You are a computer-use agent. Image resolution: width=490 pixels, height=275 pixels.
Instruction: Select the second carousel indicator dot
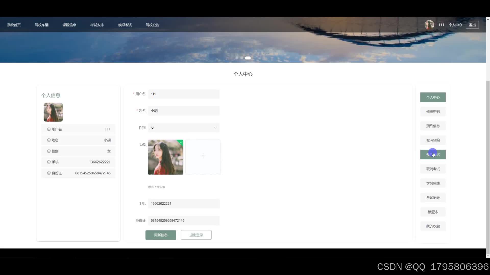pyautogui.click(x=242, y=58)
